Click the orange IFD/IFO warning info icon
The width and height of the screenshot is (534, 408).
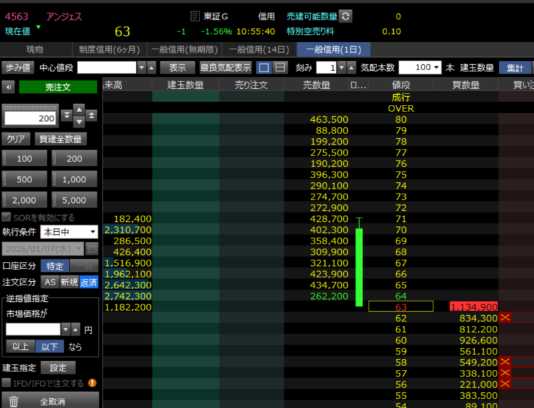92,383
